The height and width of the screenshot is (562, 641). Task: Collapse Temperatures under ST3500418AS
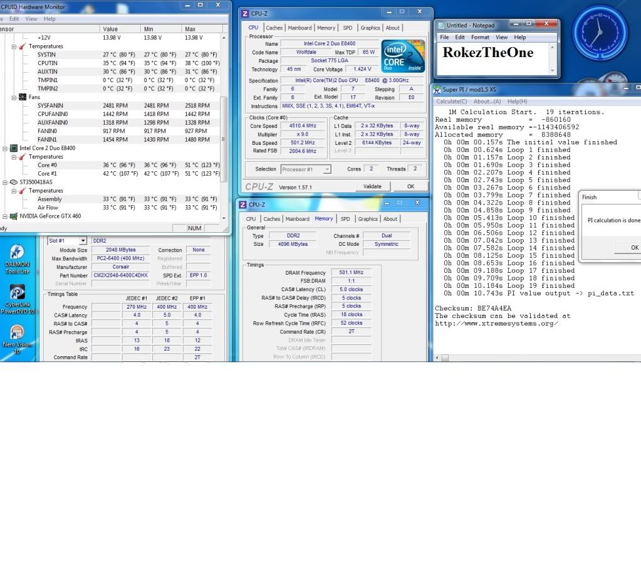point(14,191)
